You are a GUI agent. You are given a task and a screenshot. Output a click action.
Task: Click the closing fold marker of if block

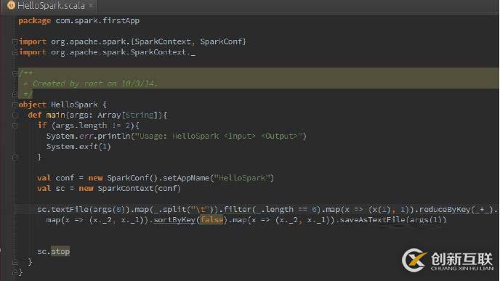[15, 157]
